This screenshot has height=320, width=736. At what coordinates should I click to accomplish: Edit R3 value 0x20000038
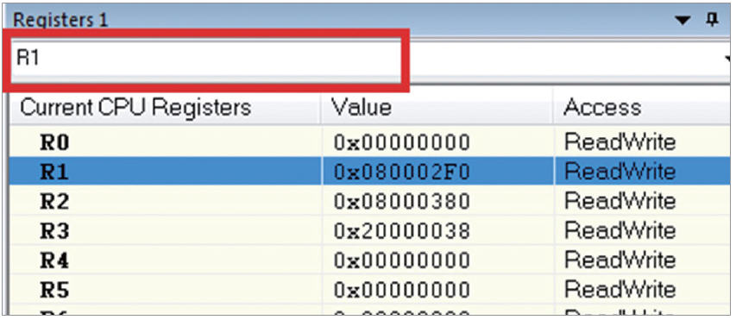click(402, 231)
